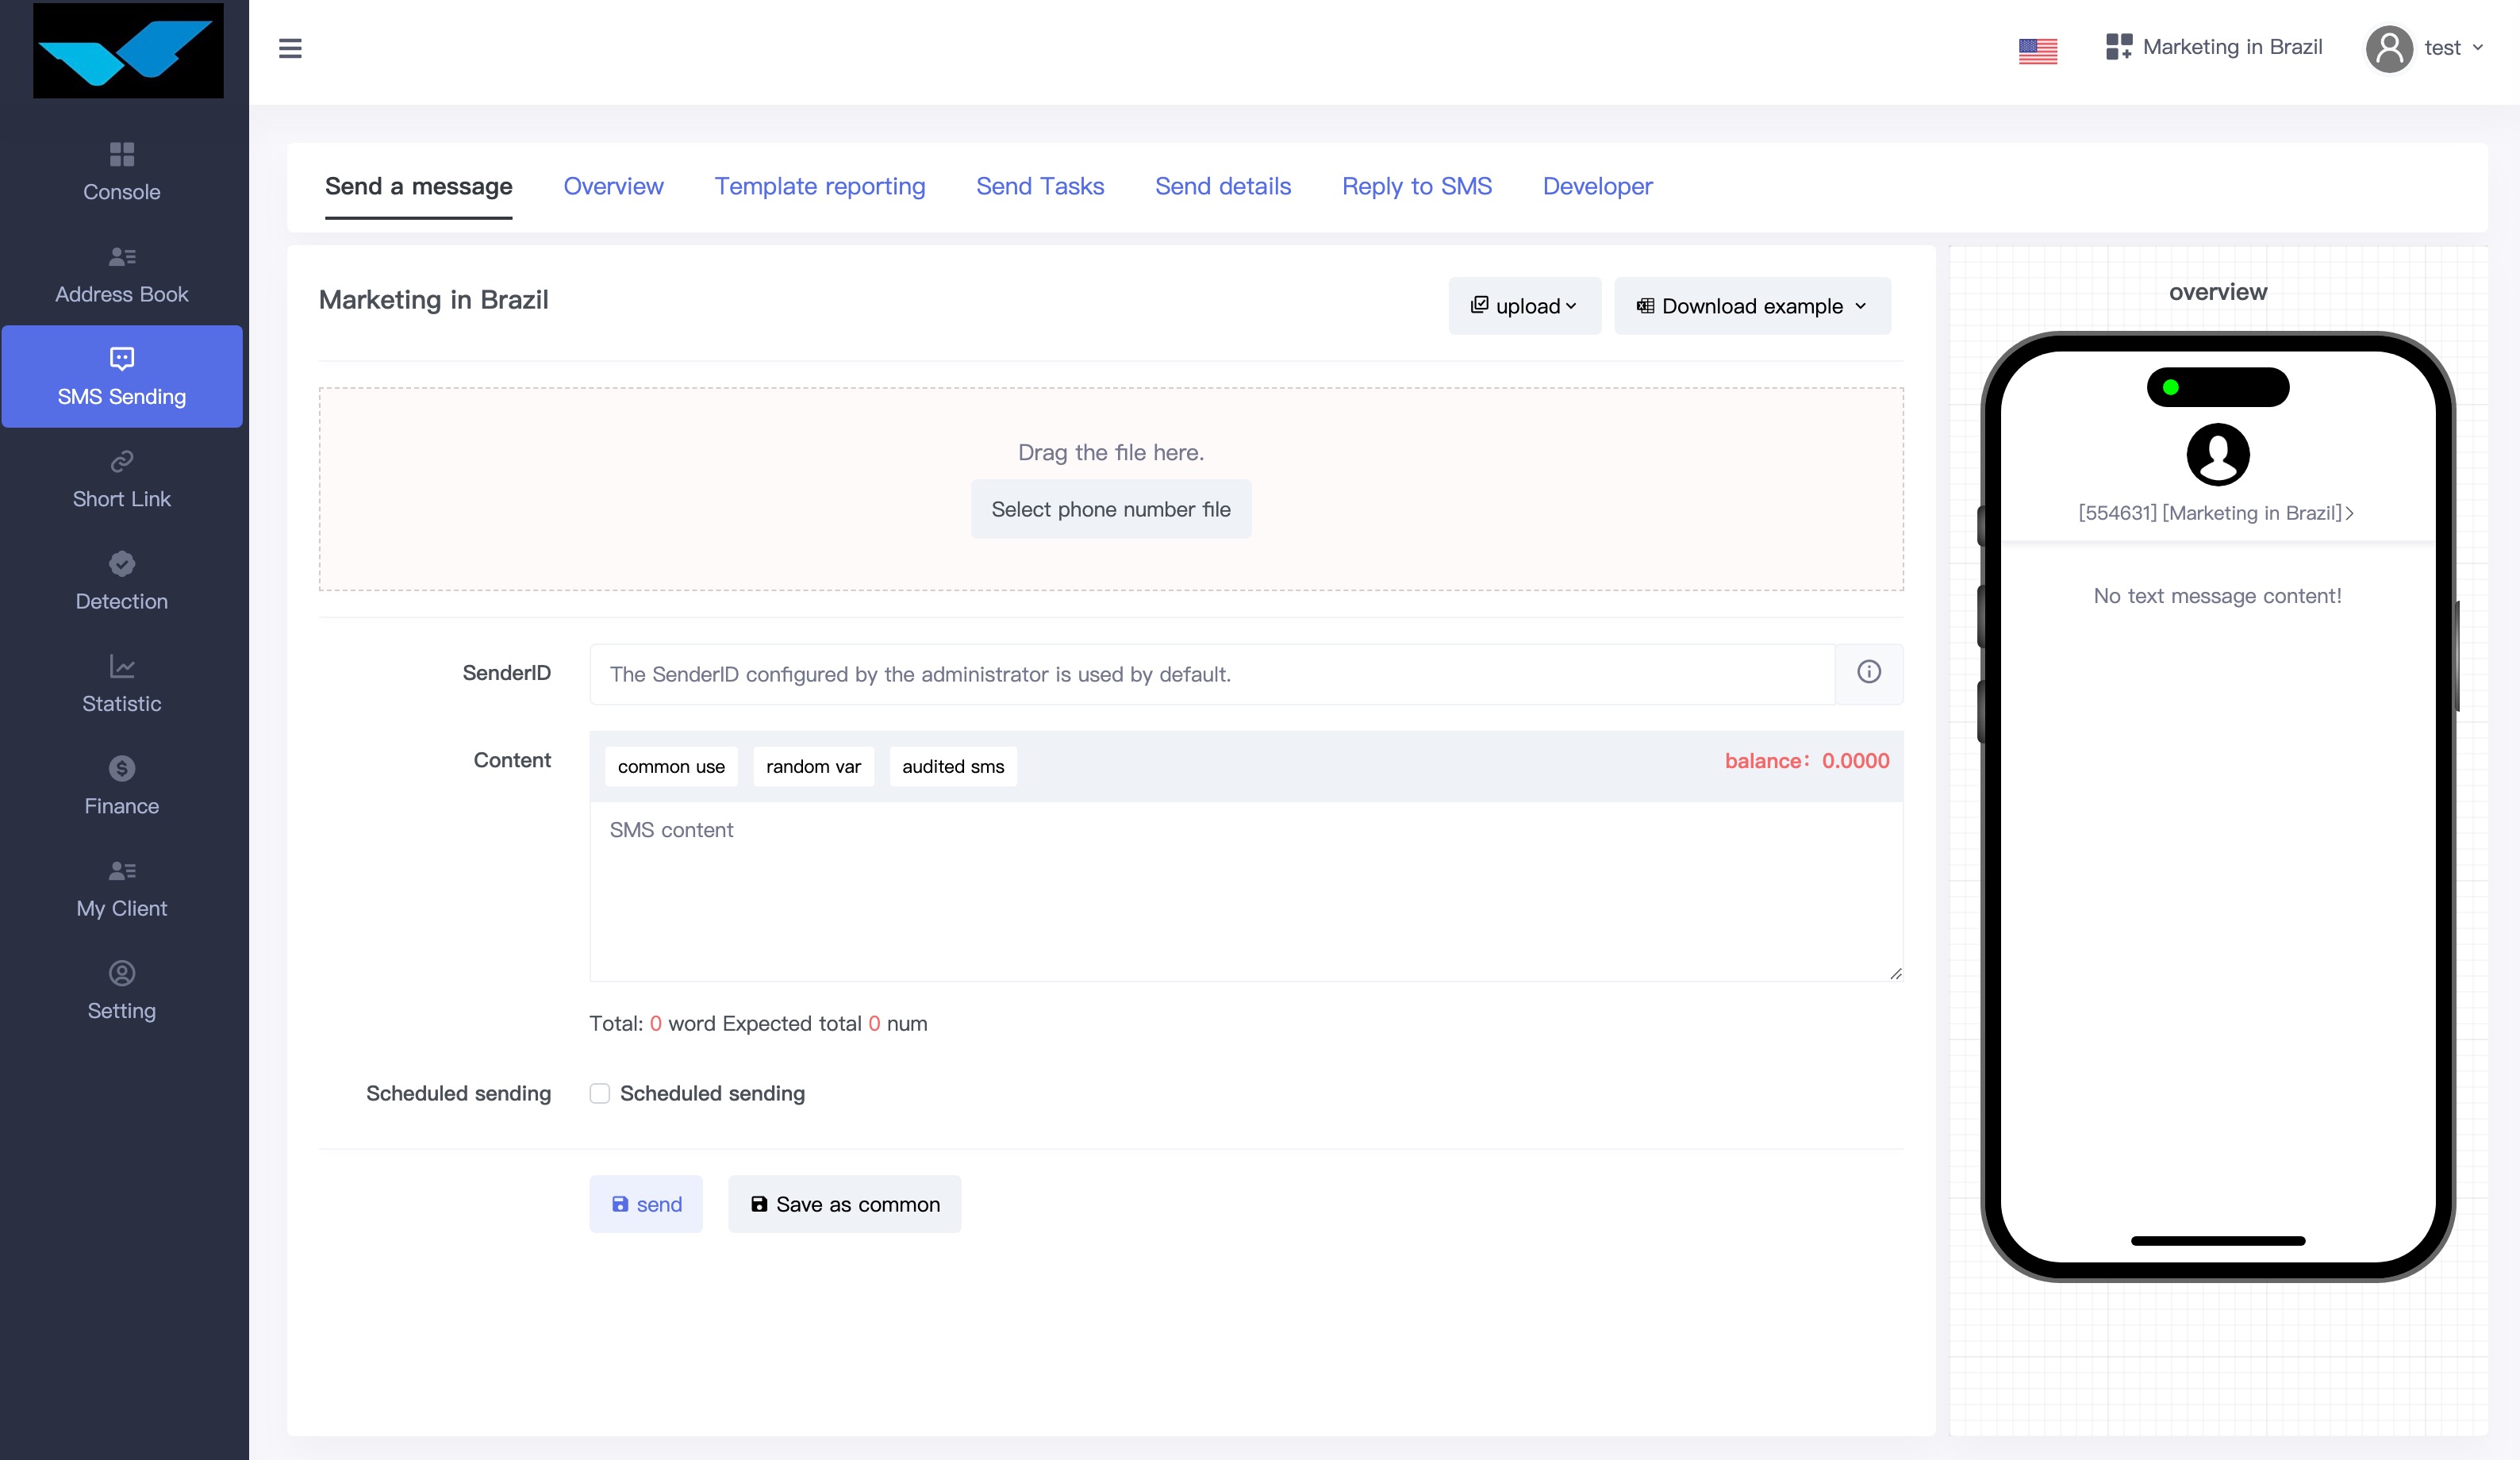Click the No text message content! text
The image size is (2520, 1460).
pyautogui.click(x=2217, y=596)
